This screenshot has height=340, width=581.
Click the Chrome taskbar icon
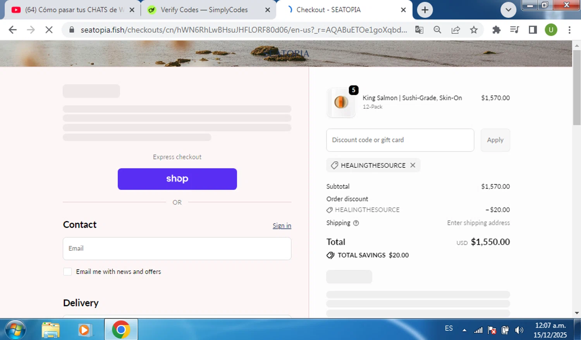pos(121,330)
